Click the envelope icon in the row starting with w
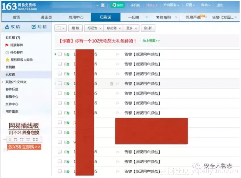The image size is (241, 178). pyautogui.click(x=67, y=142)
